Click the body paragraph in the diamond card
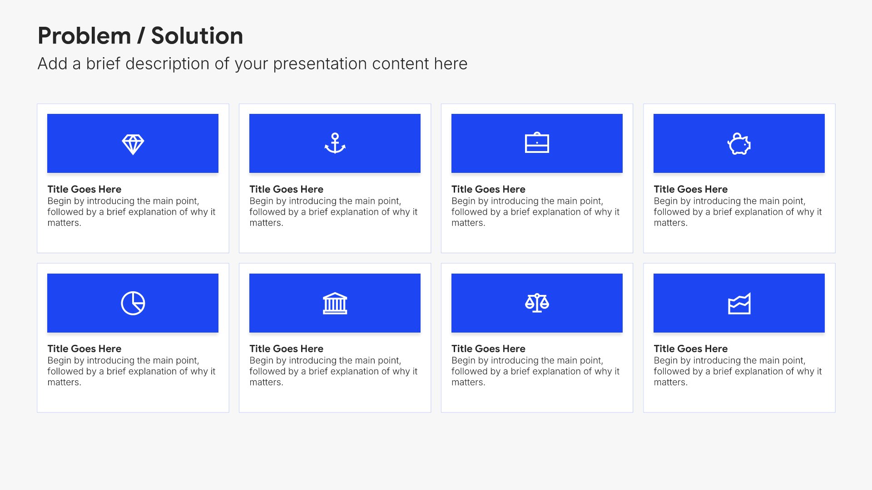 (x=131, y=212)
